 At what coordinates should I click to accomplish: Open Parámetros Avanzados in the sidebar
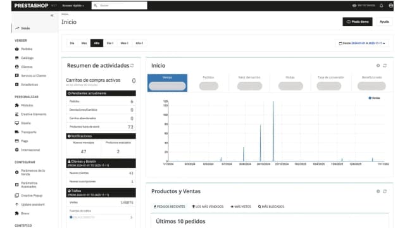coord(26,184)
